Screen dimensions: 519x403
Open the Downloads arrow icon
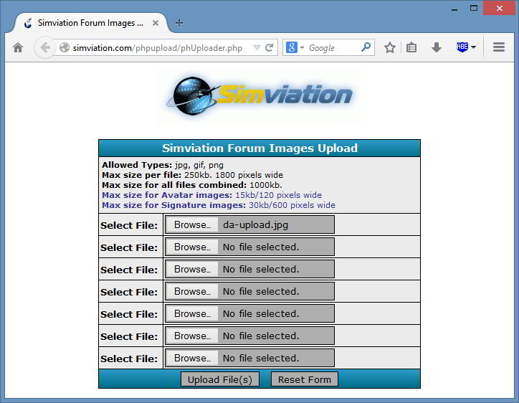(x=436, y=47)
